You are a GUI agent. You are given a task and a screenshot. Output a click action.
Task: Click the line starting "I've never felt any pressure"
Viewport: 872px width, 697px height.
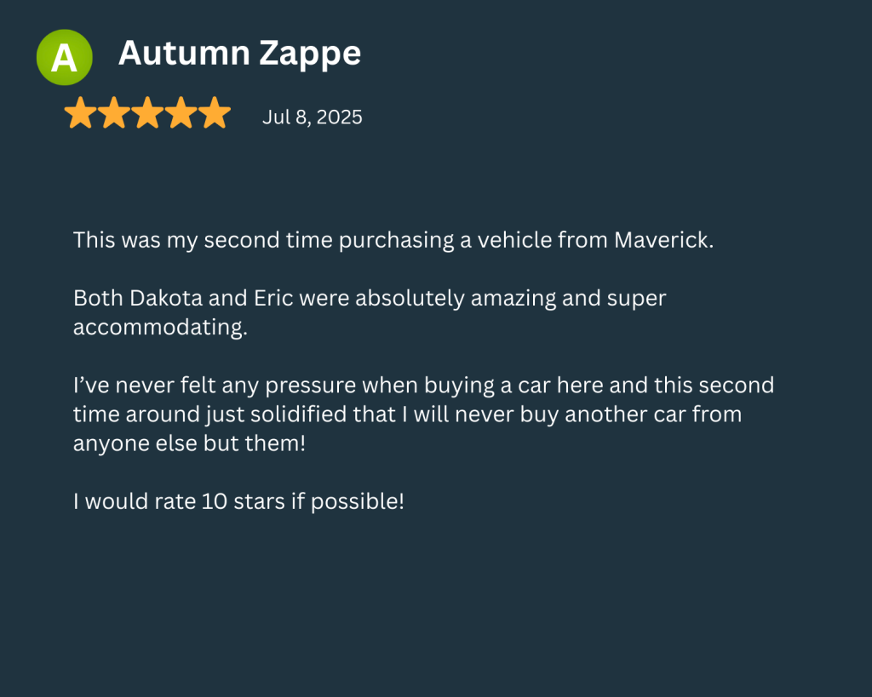click(x=423, y=386)
